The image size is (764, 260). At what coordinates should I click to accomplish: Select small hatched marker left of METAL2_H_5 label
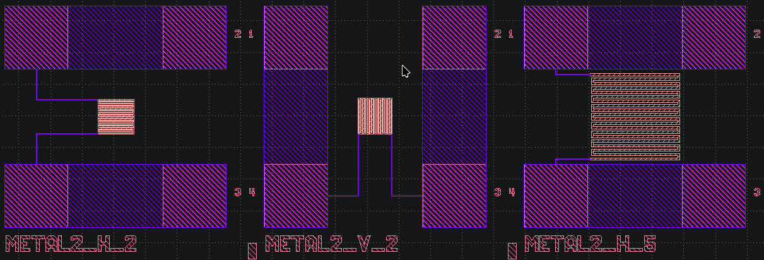pyautogui.click(x=512, y=251)
